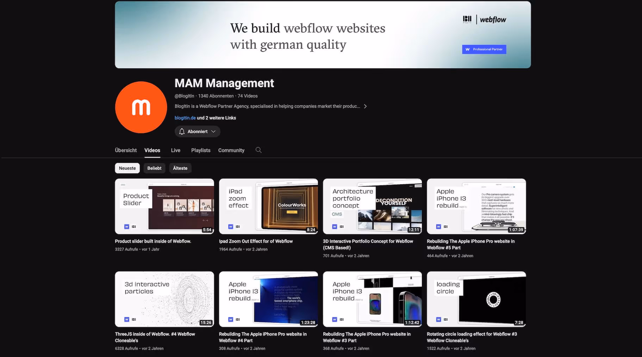This screenshot has height=357, width=642.
Task: Click 'und 2 weitere Links' text
Action: tap(216, 118)
